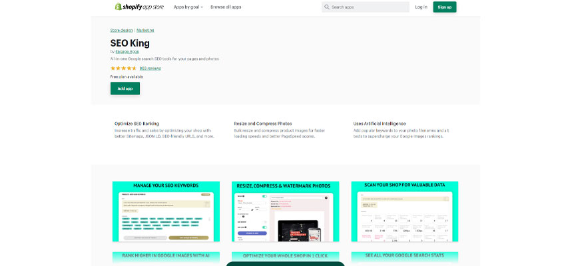This screenshot has height=266, width=566.
Task: Focus the Search apps input field
Action: (366, 7)
